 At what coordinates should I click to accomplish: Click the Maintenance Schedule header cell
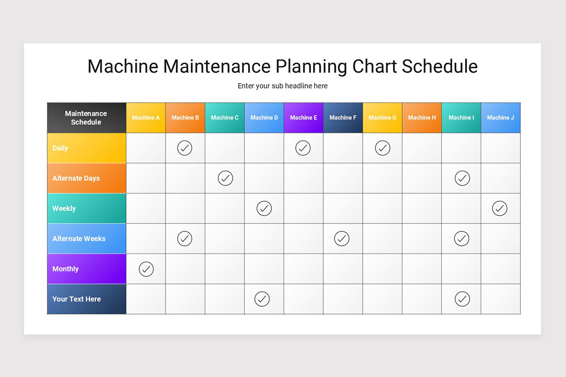click(87, 118)
